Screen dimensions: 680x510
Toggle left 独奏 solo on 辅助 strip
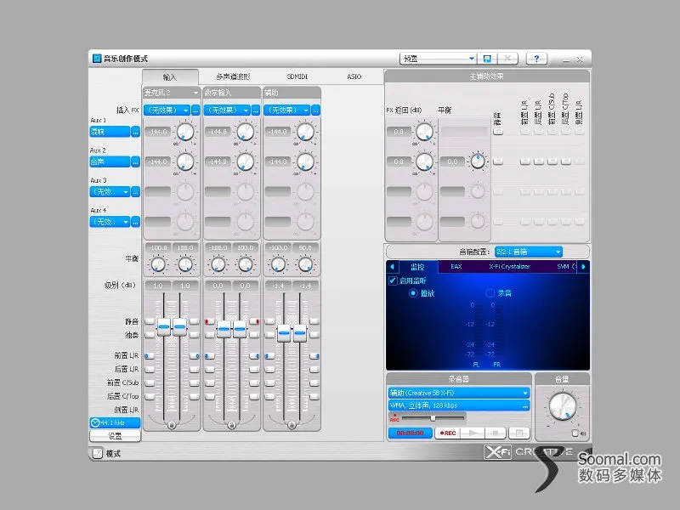[x=269, y=335]
